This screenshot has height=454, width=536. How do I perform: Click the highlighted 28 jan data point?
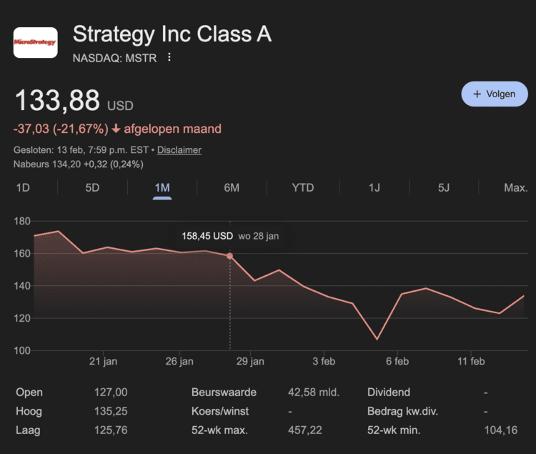pos(229,256)
